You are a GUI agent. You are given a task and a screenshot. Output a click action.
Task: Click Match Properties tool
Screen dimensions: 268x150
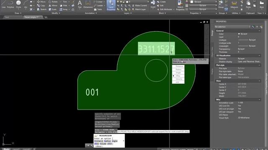tap(180, 5)
